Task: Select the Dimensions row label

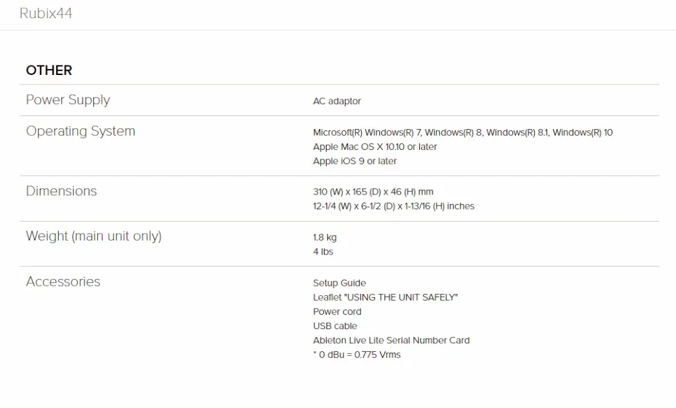Action: coord(62,191)
